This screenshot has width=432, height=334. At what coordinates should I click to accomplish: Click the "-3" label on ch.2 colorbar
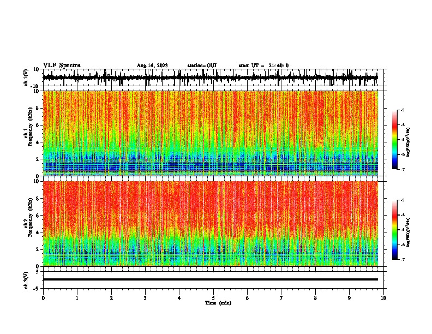402,200
